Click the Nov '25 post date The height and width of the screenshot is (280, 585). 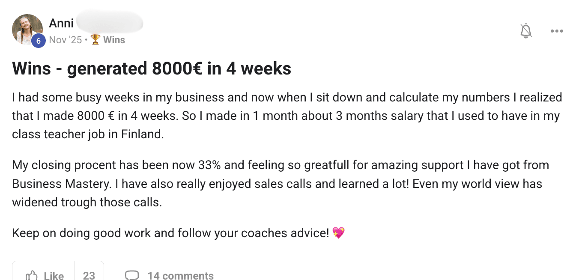65,40
